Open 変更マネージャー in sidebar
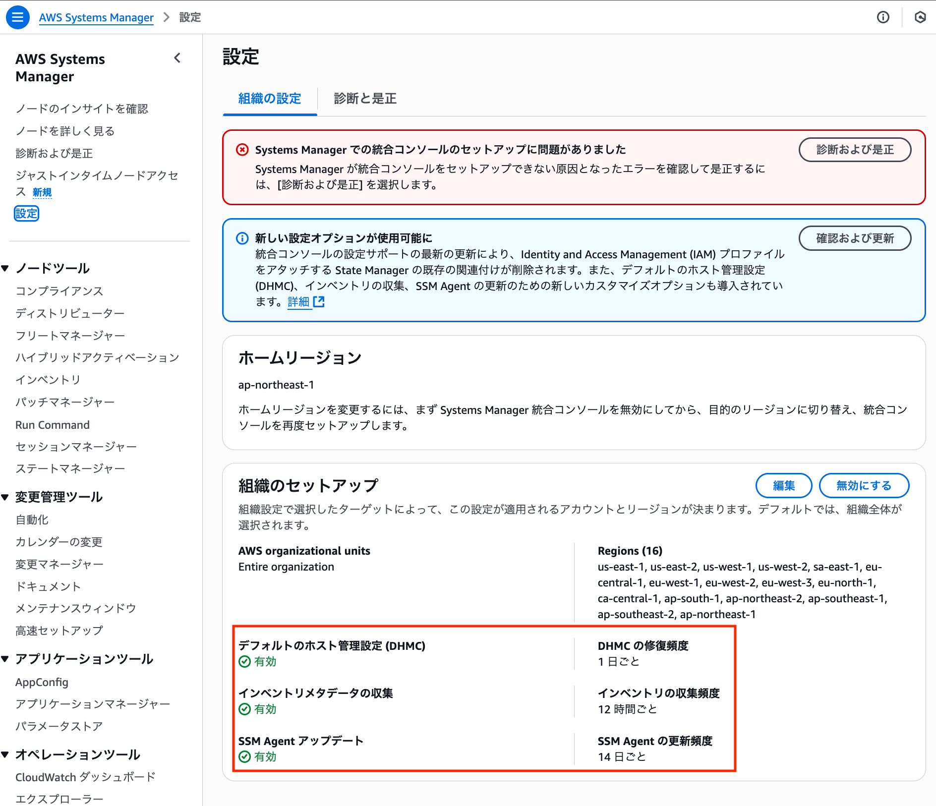Image resolution: width=936 pixels, height=806 pixels. (59, 564)
